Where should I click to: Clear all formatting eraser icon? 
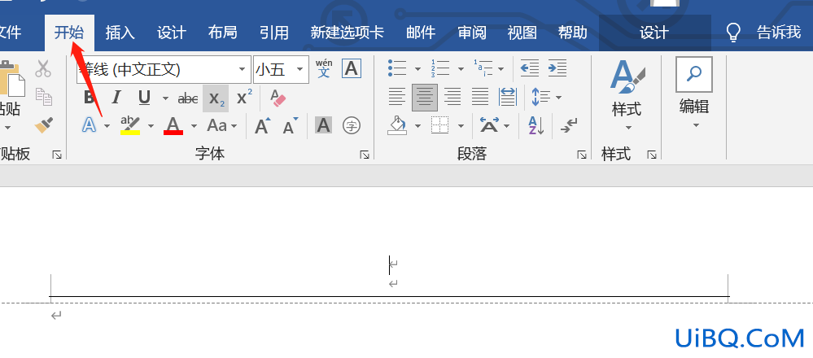click(278, 98)
